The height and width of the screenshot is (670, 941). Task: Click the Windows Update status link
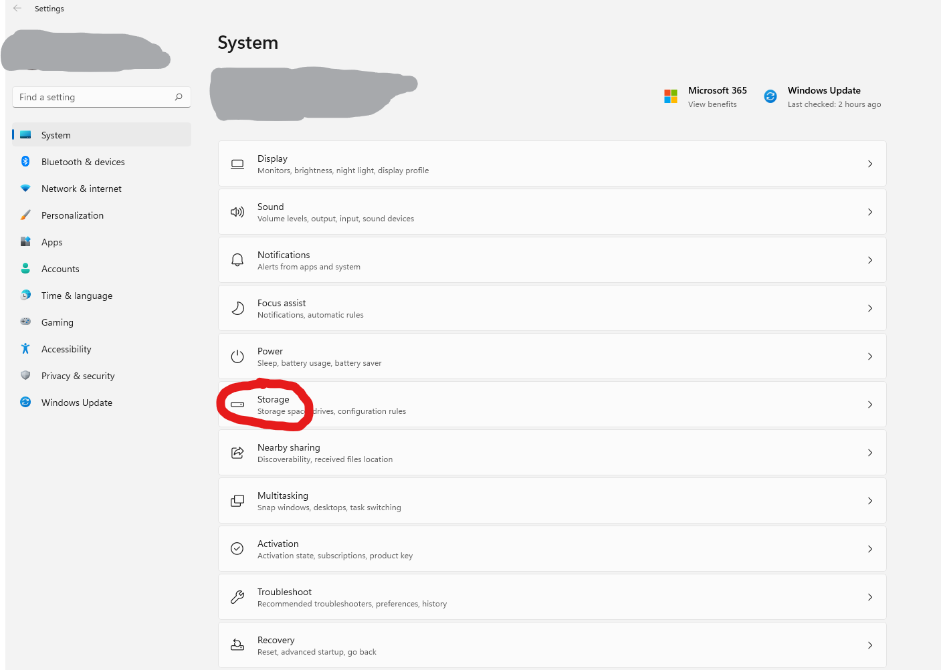tap(835, 104)
